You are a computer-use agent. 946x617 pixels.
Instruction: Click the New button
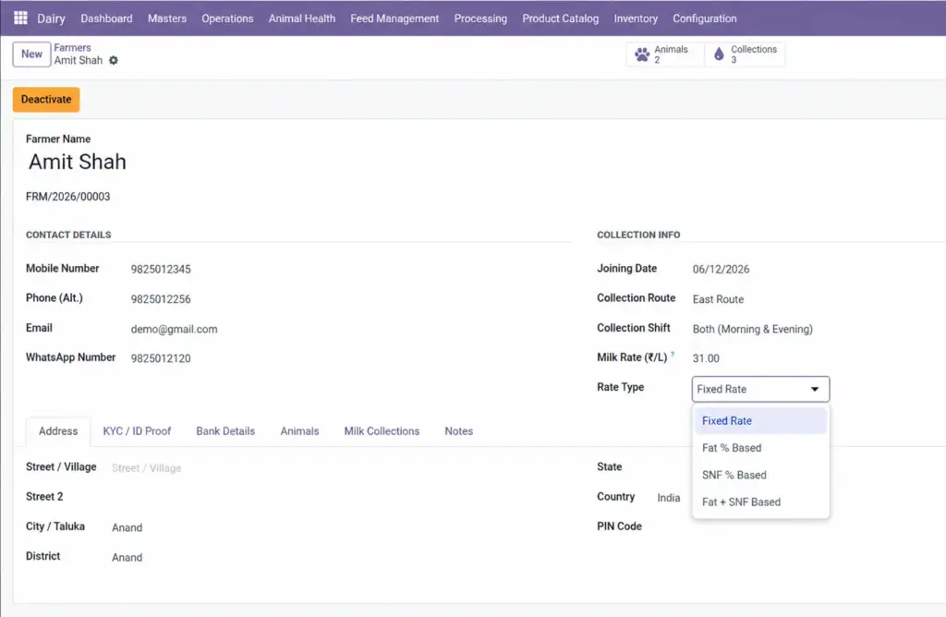[31, 54]
